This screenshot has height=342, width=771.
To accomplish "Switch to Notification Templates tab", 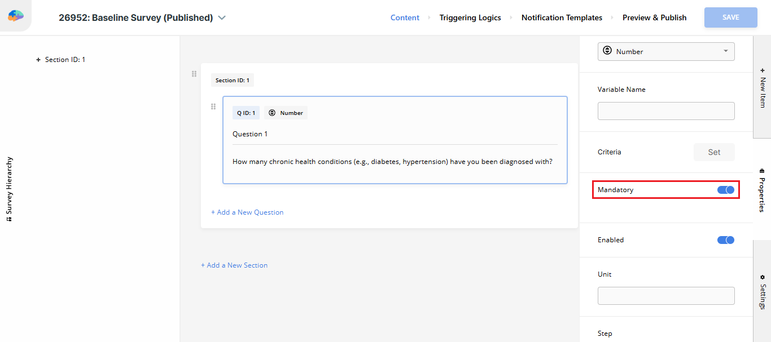I will (562, 17).
